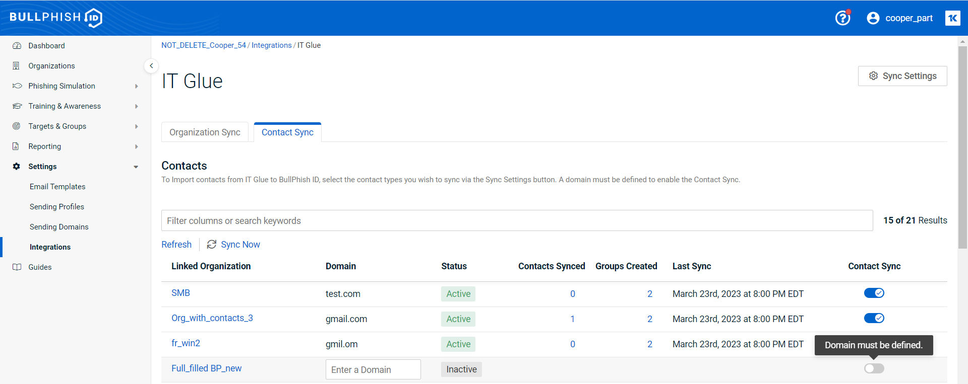Click the Settings gear icon in sidebar

coord(17,167)
